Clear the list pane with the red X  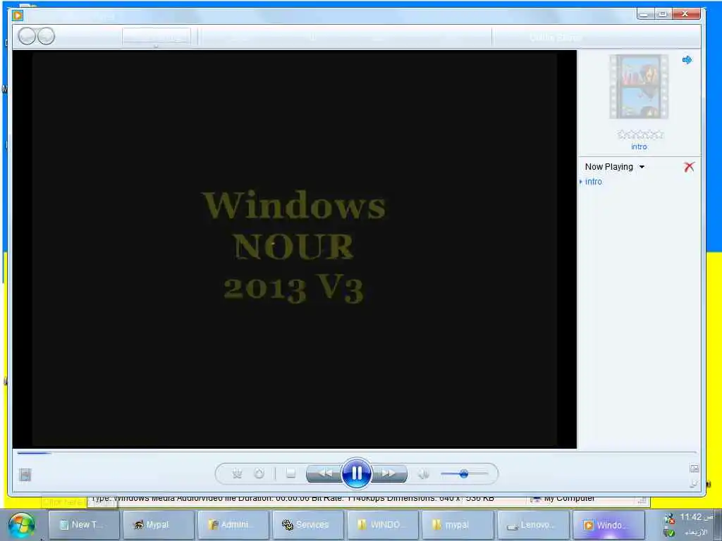tap(689, 166)
